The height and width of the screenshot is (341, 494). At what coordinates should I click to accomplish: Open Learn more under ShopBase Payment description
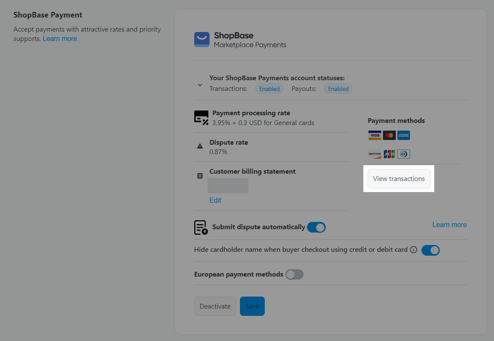click(x=60, y=39)
